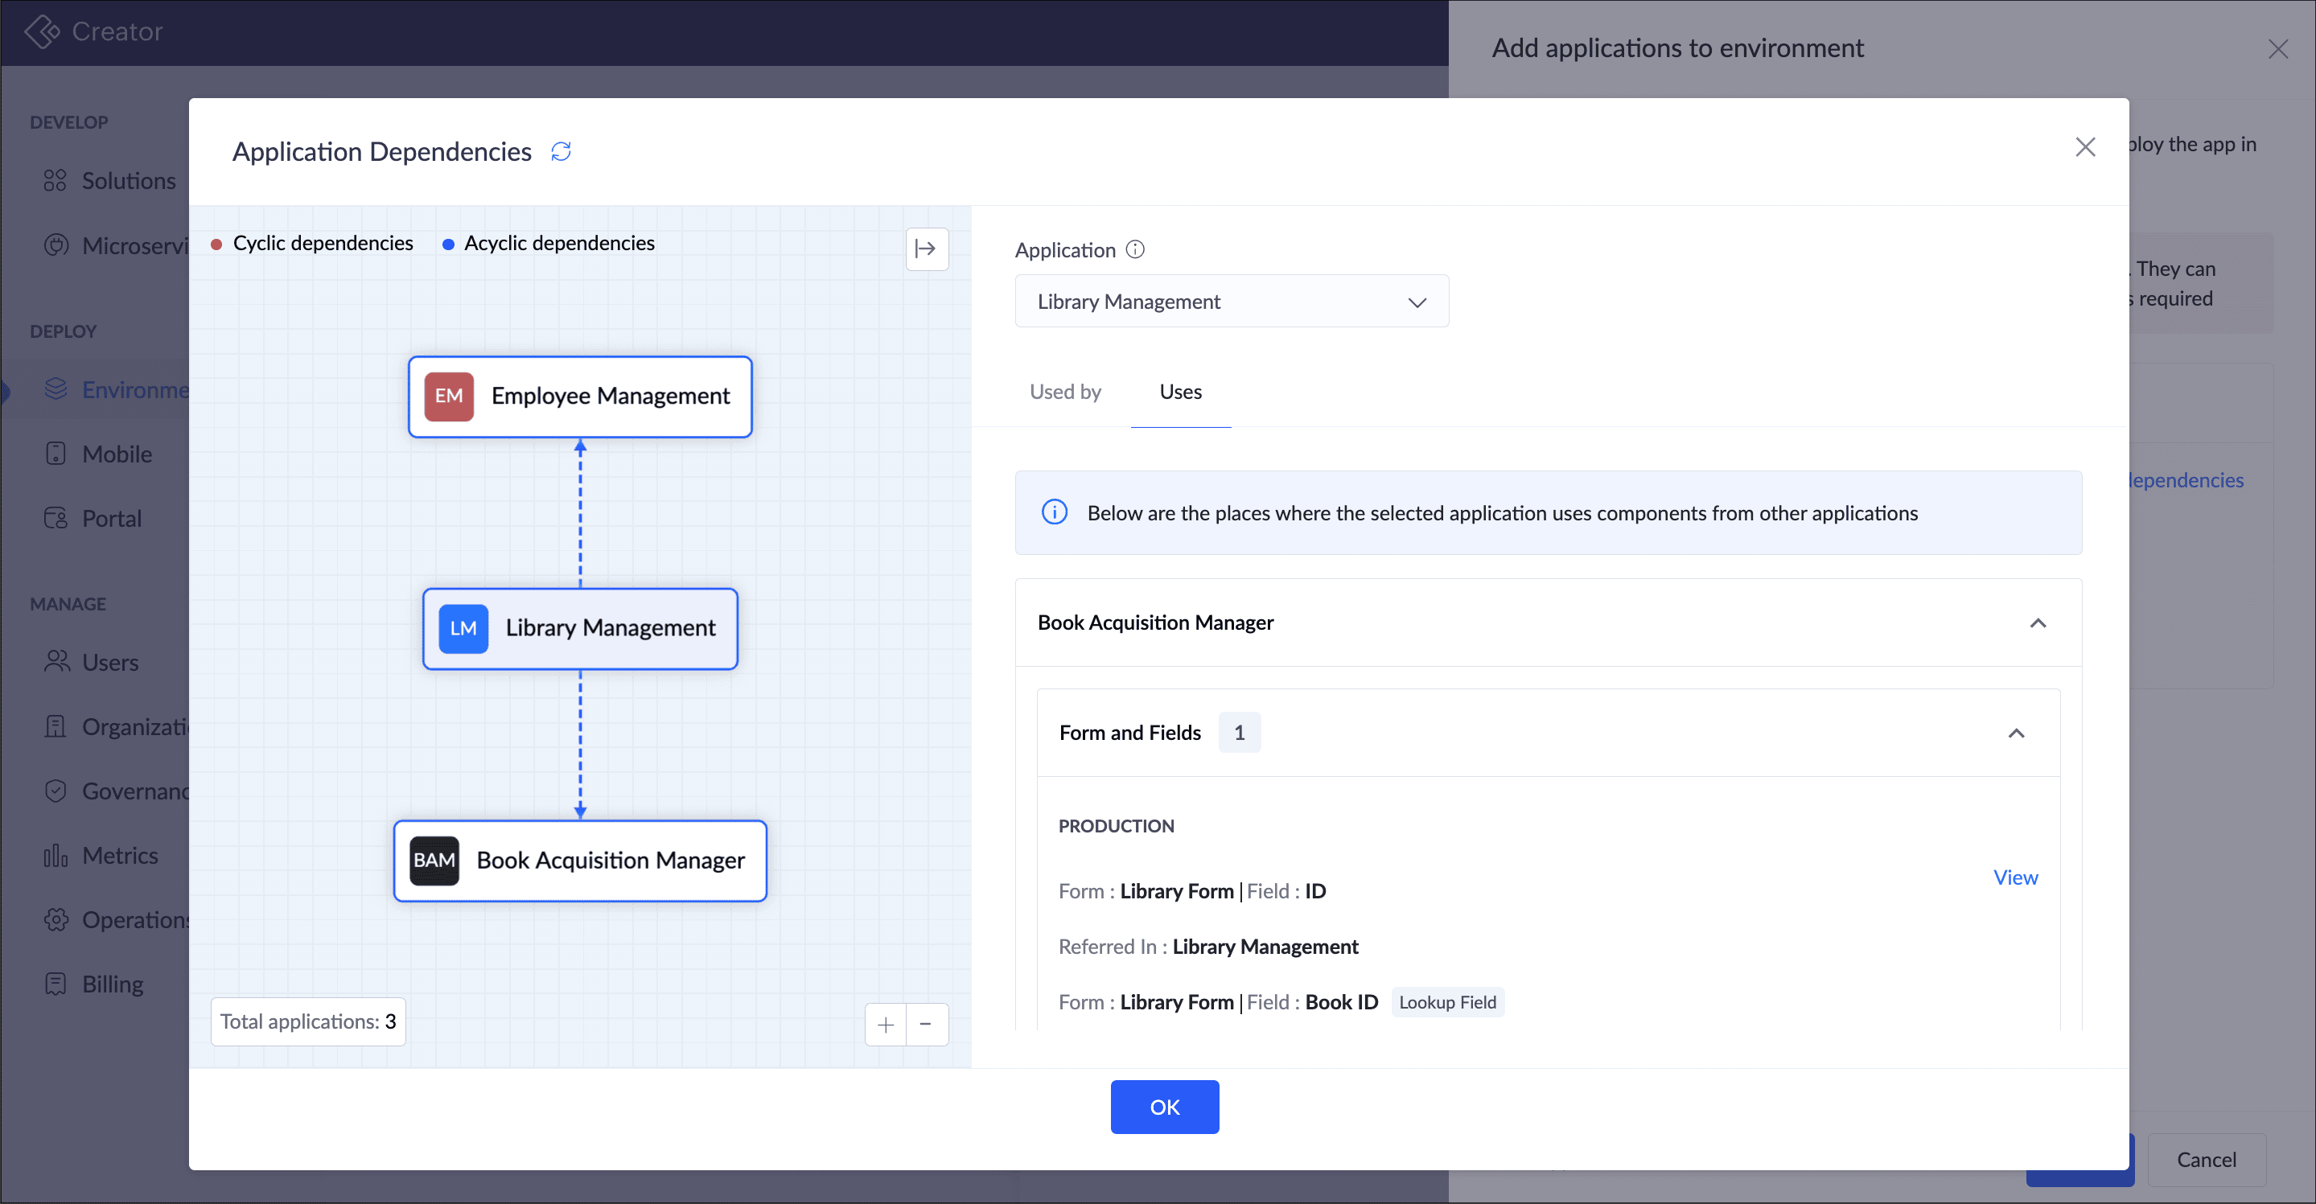The height and width of the screenshot is (1204, 2316).
Task: Collapse the Book Acquisition Manager section
Action: pos(2038,623)
